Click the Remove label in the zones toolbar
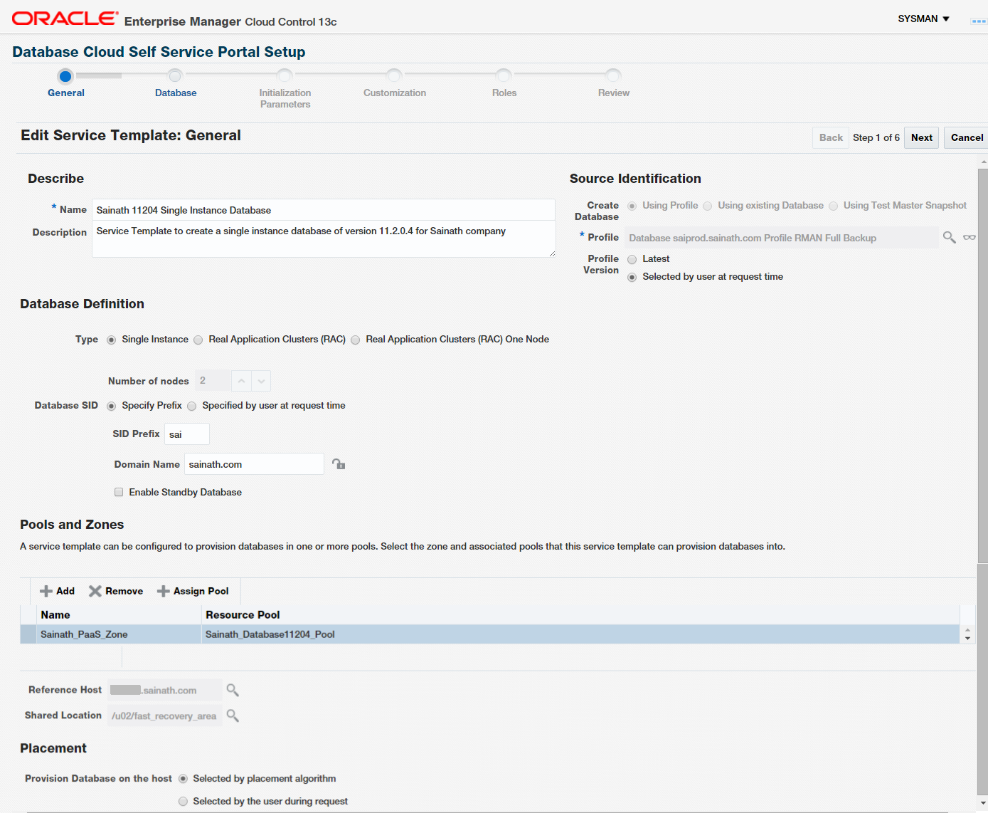Image resolution: width=988 pixels, height=813 pixels. (124, 591)
